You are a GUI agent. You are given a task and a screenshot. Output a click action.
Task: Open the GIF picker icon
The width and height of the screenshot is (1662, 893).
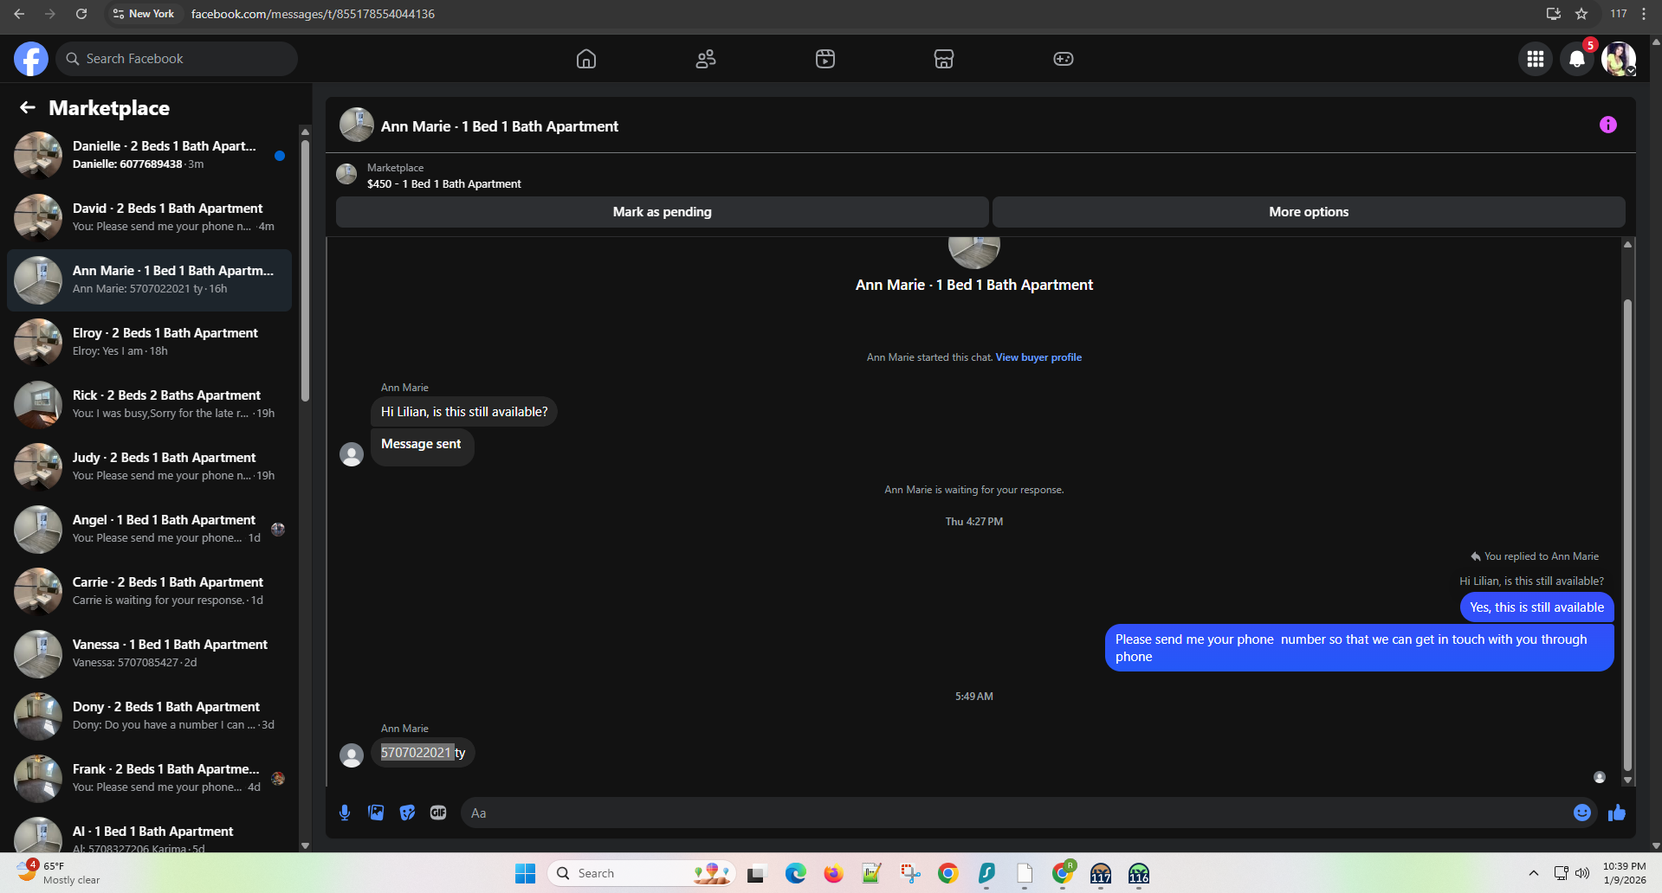438,813
